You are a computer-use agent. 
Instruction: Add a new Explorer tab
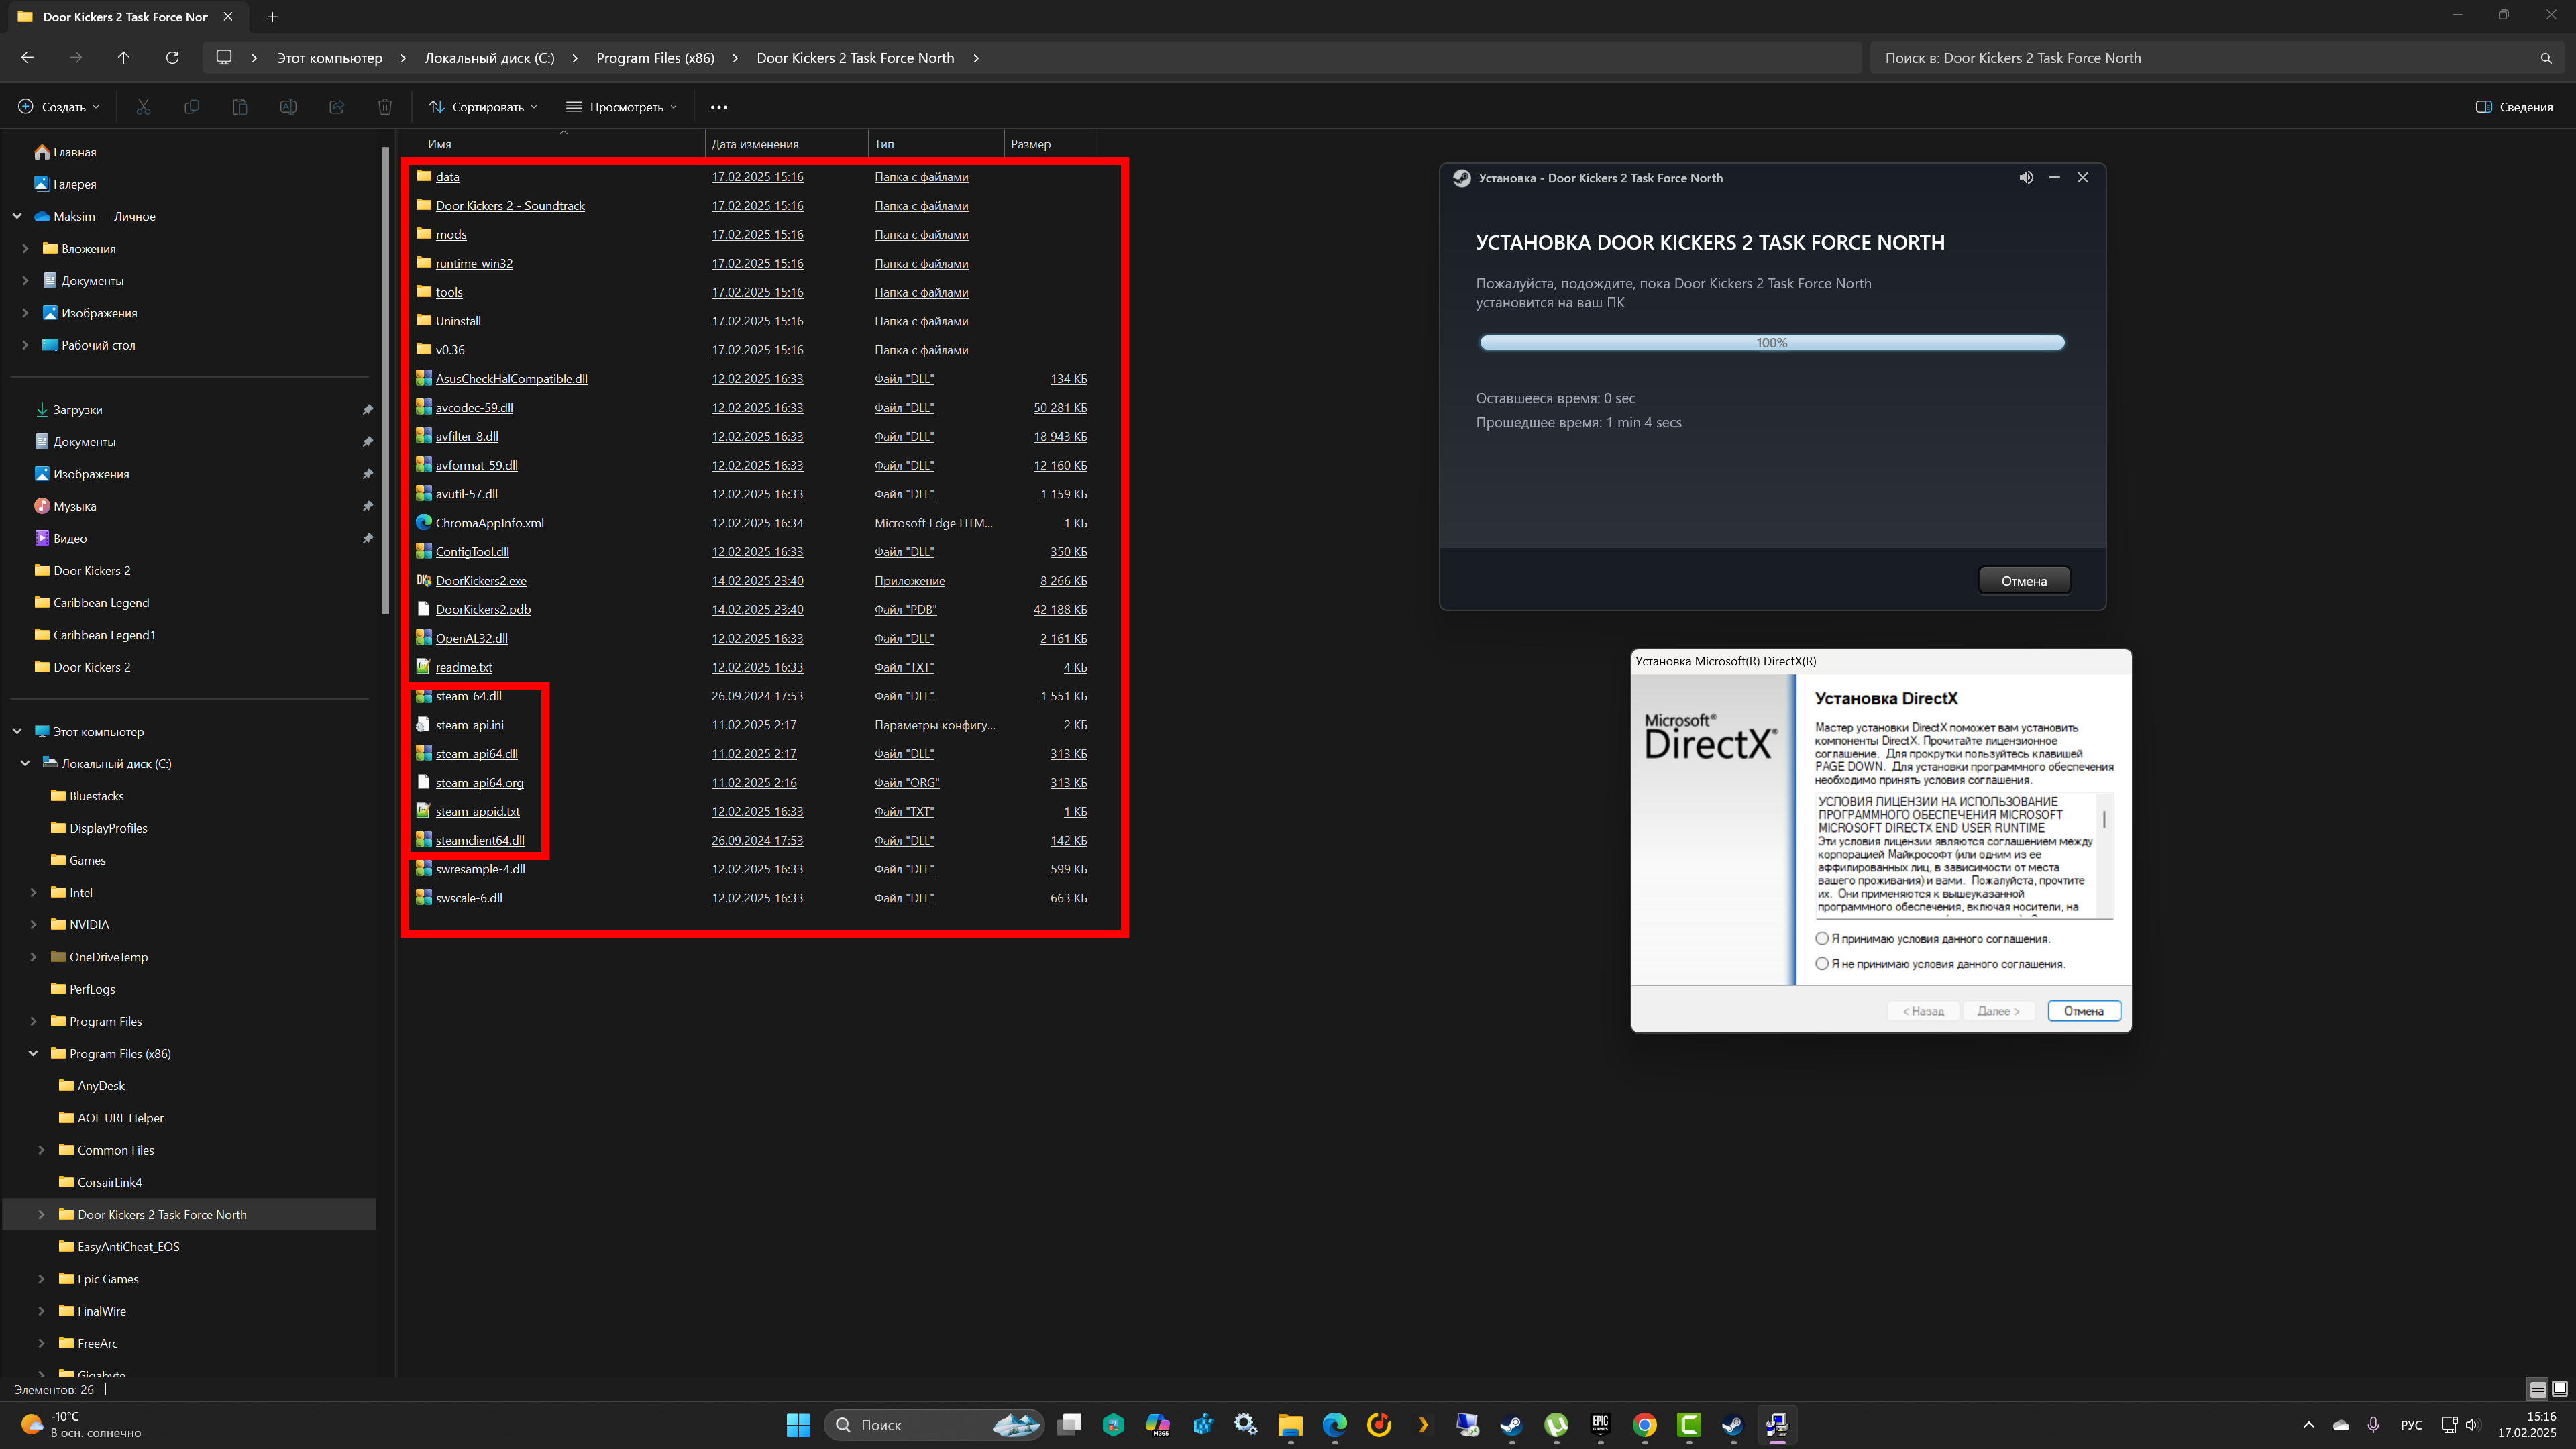click(x=272, y=17)
